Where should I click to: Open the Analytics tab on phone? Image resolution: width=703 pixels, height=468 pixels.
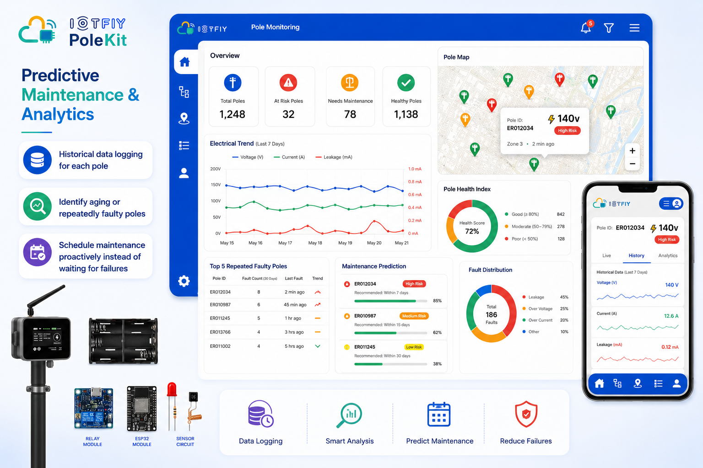[668, 255]
